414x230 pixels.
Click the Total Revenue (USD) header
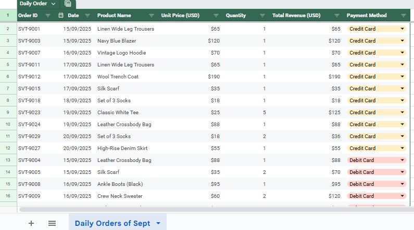[x=296, y=16]
